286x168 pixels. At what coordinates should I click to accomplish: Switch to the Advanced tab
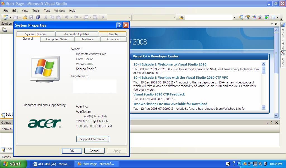113,39
